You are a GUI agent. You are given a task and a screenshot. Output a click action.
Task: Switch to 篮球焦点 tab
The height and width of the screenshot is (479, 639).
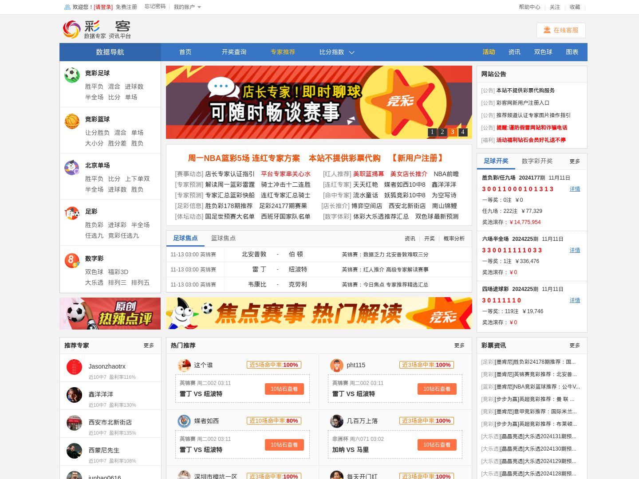point(223,238)
